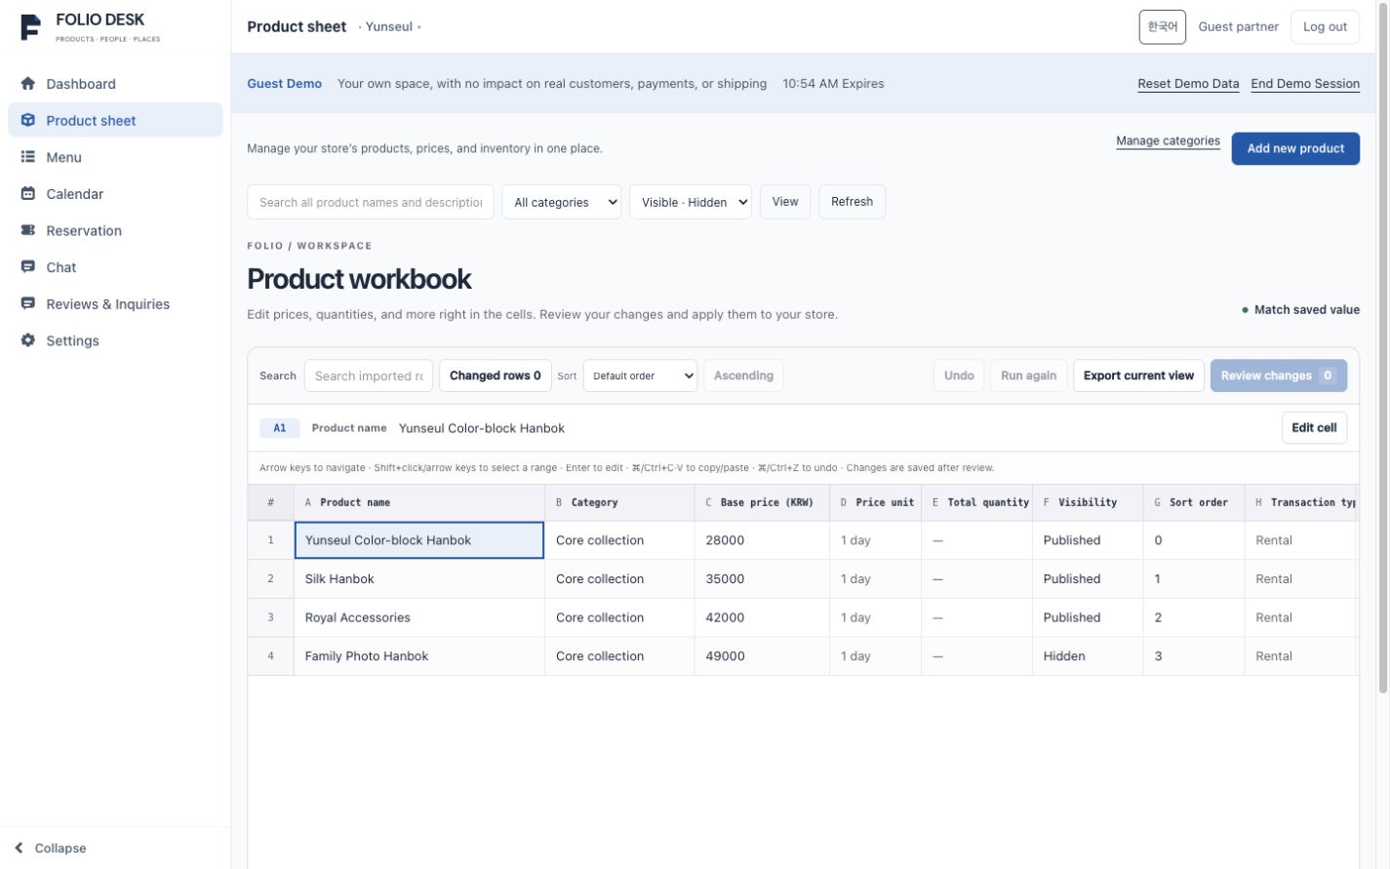This screenshot has width=1390, height=869.
Task: Select Published cell in Silk Hanbok row
Action: coord(1088,579)
